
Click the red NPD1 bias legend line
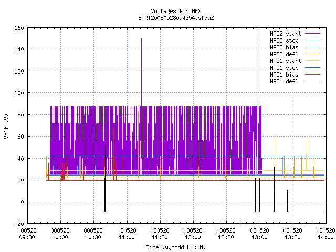[312, 75]
